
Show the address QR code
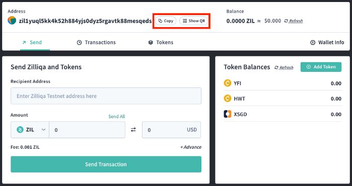click(x=194, y=21)
